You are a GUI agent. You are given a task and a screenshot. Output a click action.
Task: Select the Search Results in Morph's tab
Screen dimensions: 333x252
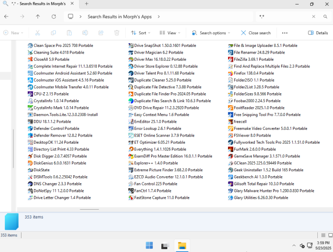[x=39, y=4]
